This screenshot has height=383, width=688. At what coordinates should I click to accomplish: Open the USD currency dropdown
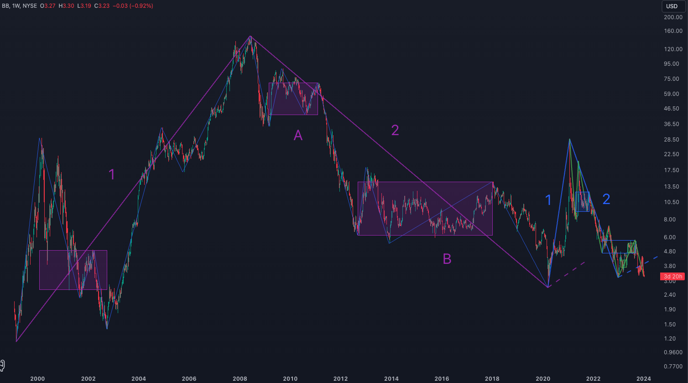coord(672,6)
